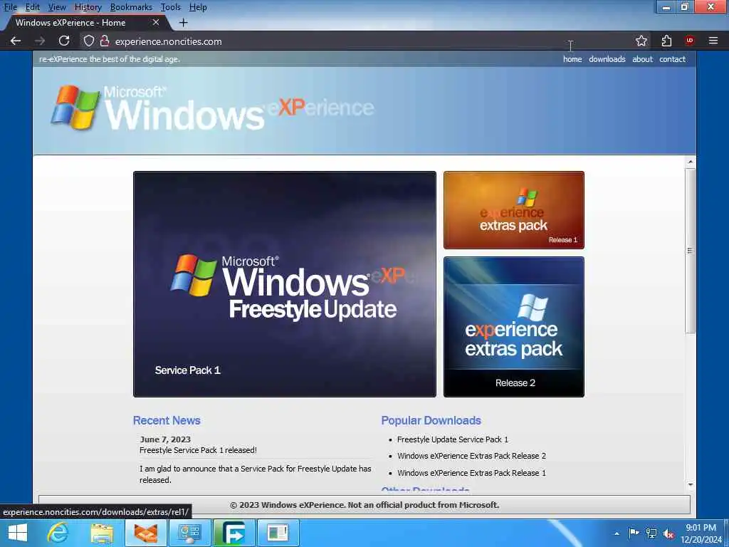Launch Internet Explorer from the taskbar
Viewport: 729px width, 547px height.
58,533
